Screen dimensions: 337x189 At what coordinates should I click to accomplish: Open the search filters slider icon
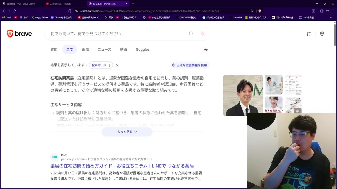point(206,49)
